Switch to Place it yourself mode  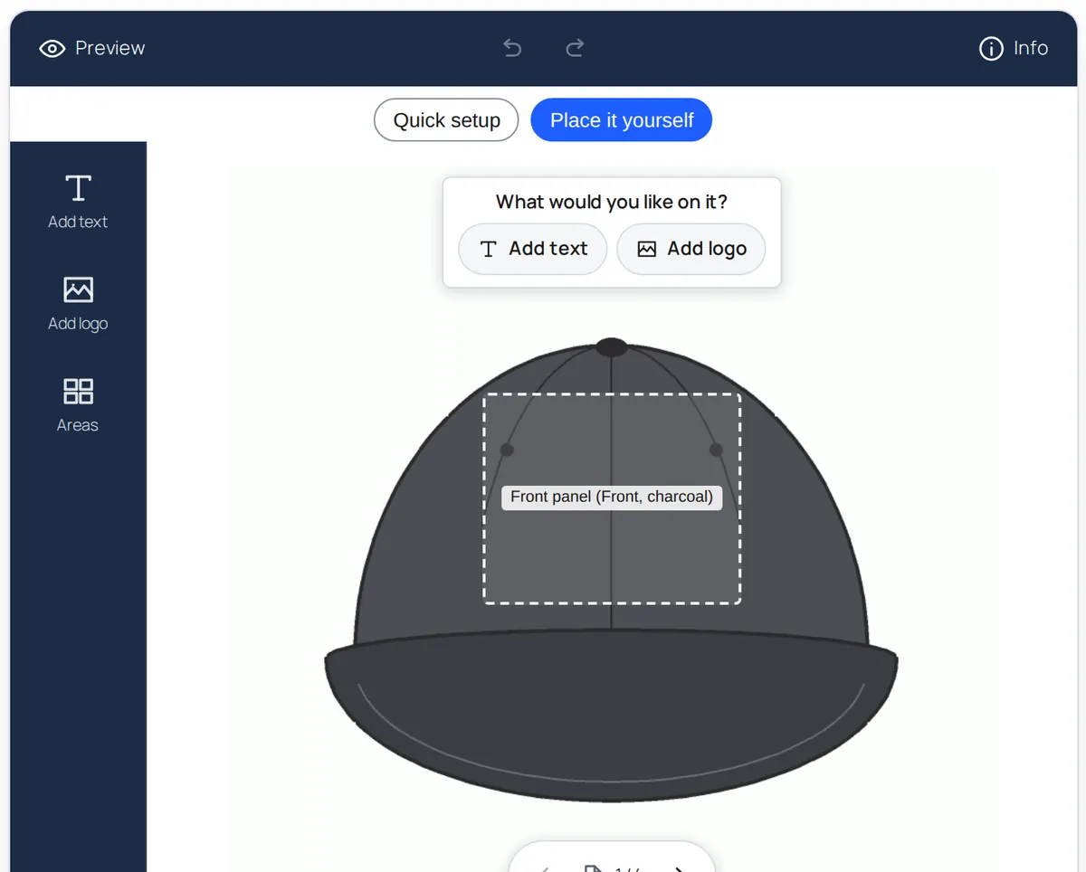[x=622, y=120]
